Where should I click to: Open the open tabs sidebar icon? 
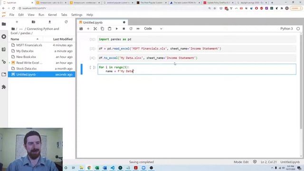click(4, 75)
